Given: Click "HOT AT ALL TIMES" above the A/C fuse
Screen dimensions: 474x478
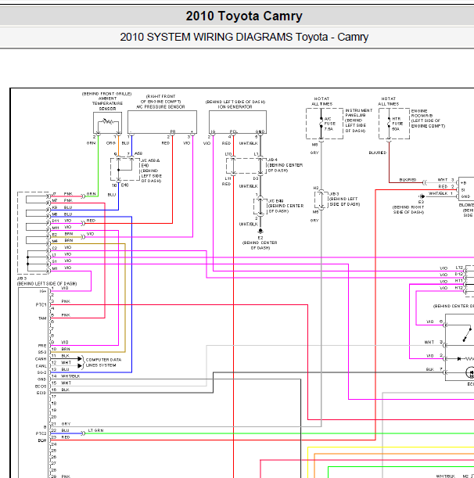Looking at the screenshot, I should tap(321, 101).
